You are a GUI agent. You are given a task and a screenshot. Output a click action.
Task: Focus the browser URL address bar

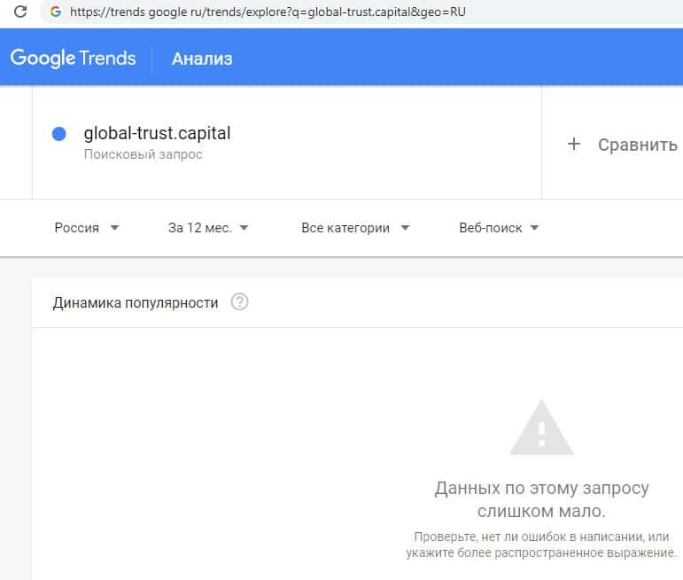tap(266, 12)
